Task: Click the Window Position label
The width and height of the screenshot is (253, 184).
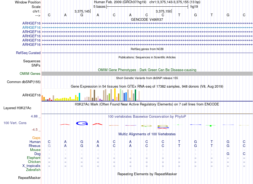Action: tap(28, 2)
